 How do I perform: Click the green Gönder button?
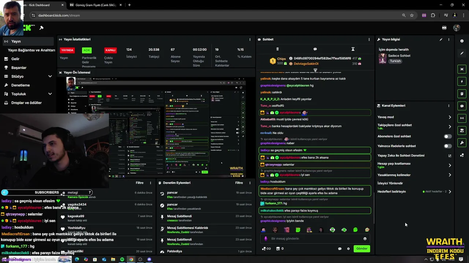[x=362, y=249]
